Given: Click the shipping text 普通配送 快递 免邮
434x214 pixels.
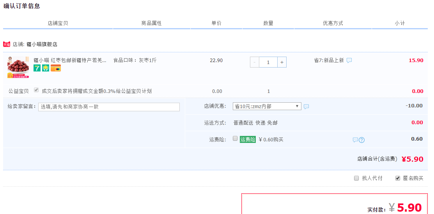Looking at the screenshot, I should [255, 123].
